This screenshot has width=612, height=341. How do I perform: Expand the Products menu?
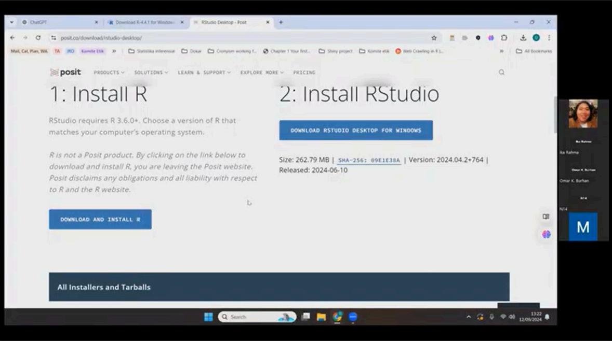click(109, 73)
